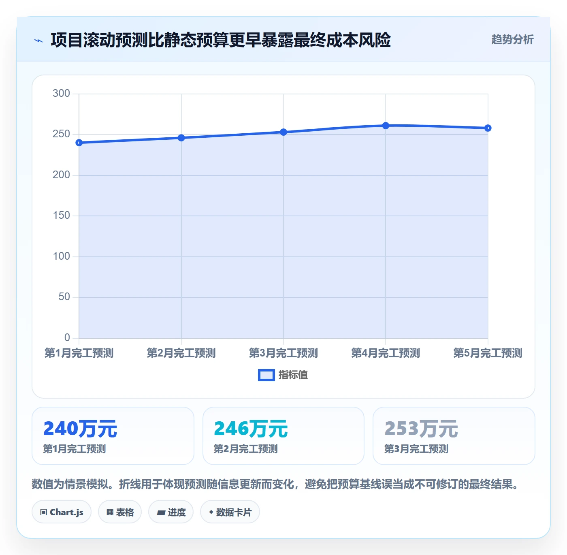Click the footnote beginning 数值为情景模拟
567x555 pixels.
pos(275,484)
